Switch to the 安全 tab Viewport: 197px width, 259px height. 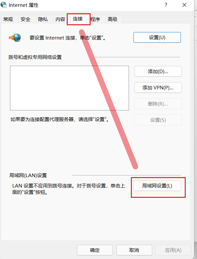25,19
